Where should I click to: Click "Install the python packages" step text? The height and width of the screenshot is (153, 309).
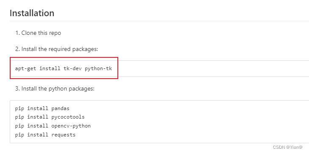pos(58,88)
